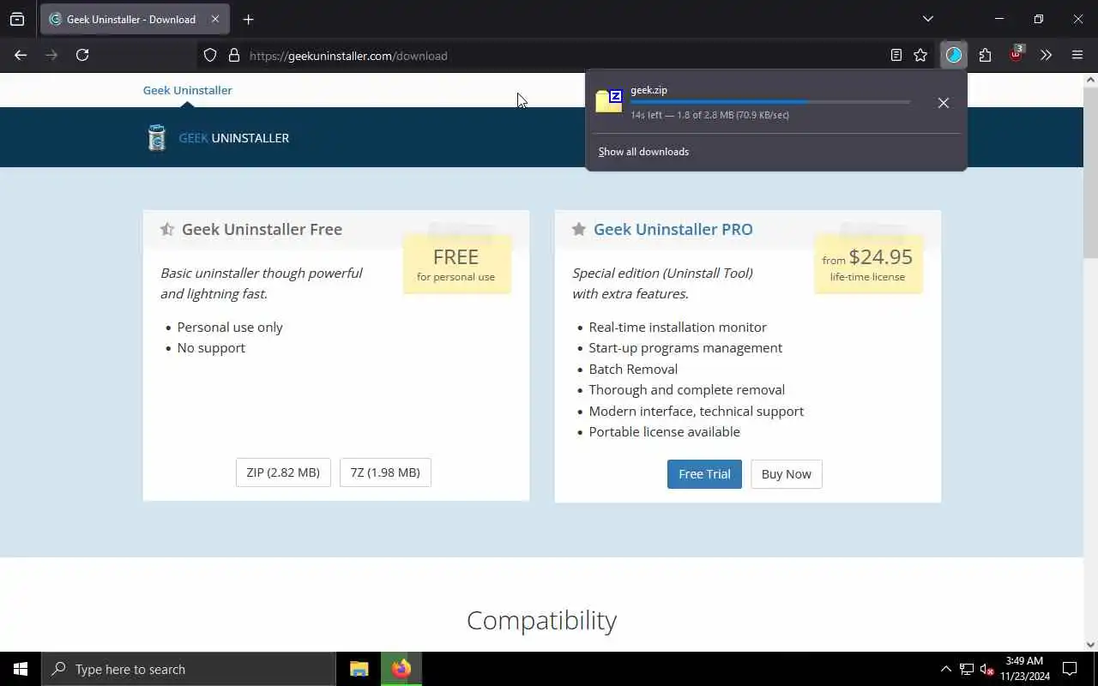This screenshot has width=1098, height=686.
Task: Open the Geek Uninstaller nav tab
Action: click(x=187, y=90)
